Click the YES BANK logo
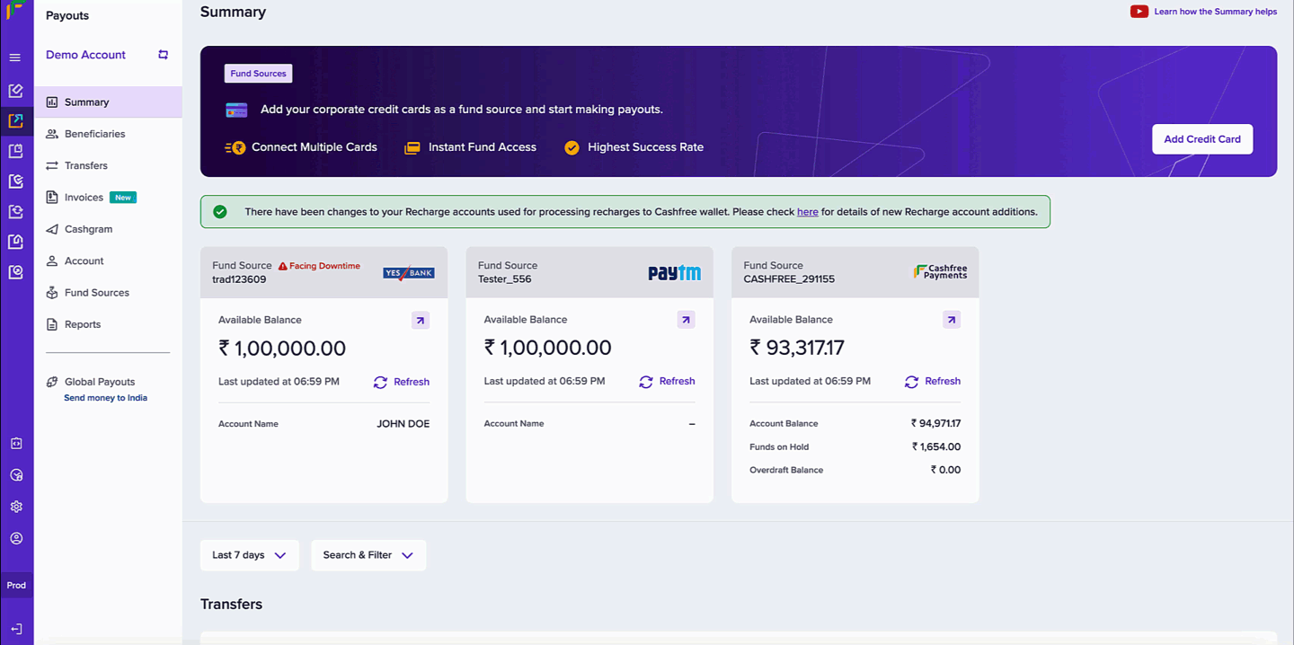1294x645 pixels. 409,272
